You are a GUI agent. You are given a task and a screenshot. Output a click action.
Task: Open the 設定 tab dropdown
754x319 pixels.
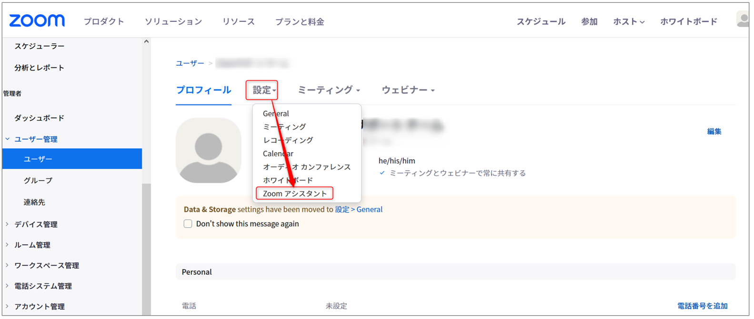coord(264,90)
